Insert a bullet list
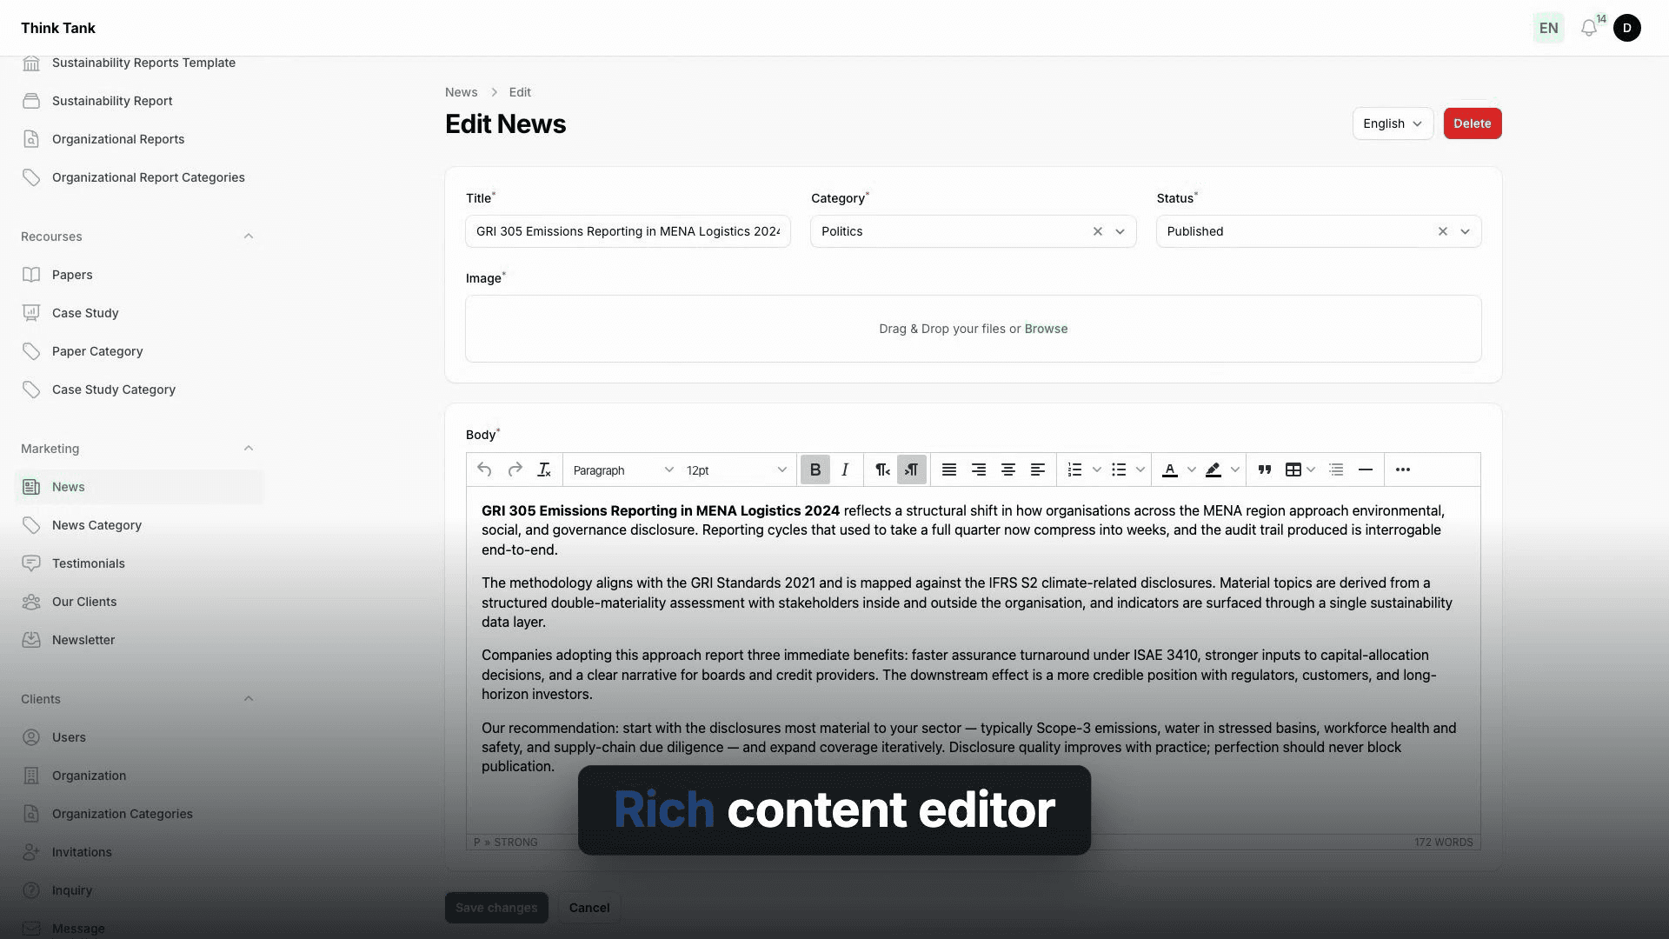The width and height of the screenshot is (1669, 939). tap(1119, 469)
